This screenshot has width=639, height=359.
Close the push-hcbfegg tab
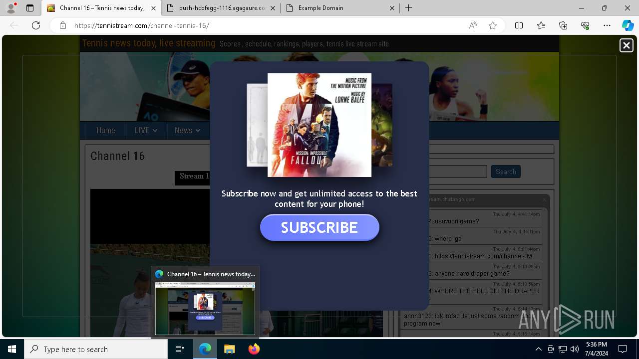click(x=273, y=8)
